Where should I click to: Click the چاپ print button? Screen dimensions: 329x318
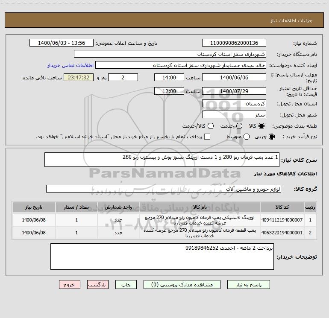126,285
